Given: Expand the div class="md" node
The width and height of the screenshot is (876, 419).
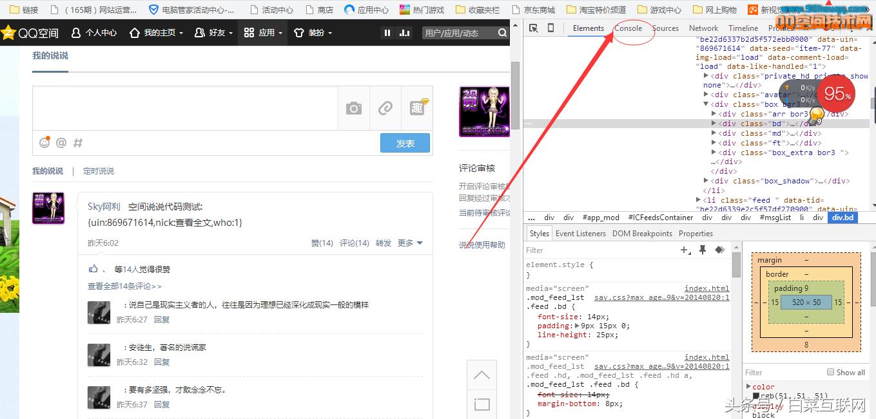Looking at the screenshot, I should tap(714, 133).
